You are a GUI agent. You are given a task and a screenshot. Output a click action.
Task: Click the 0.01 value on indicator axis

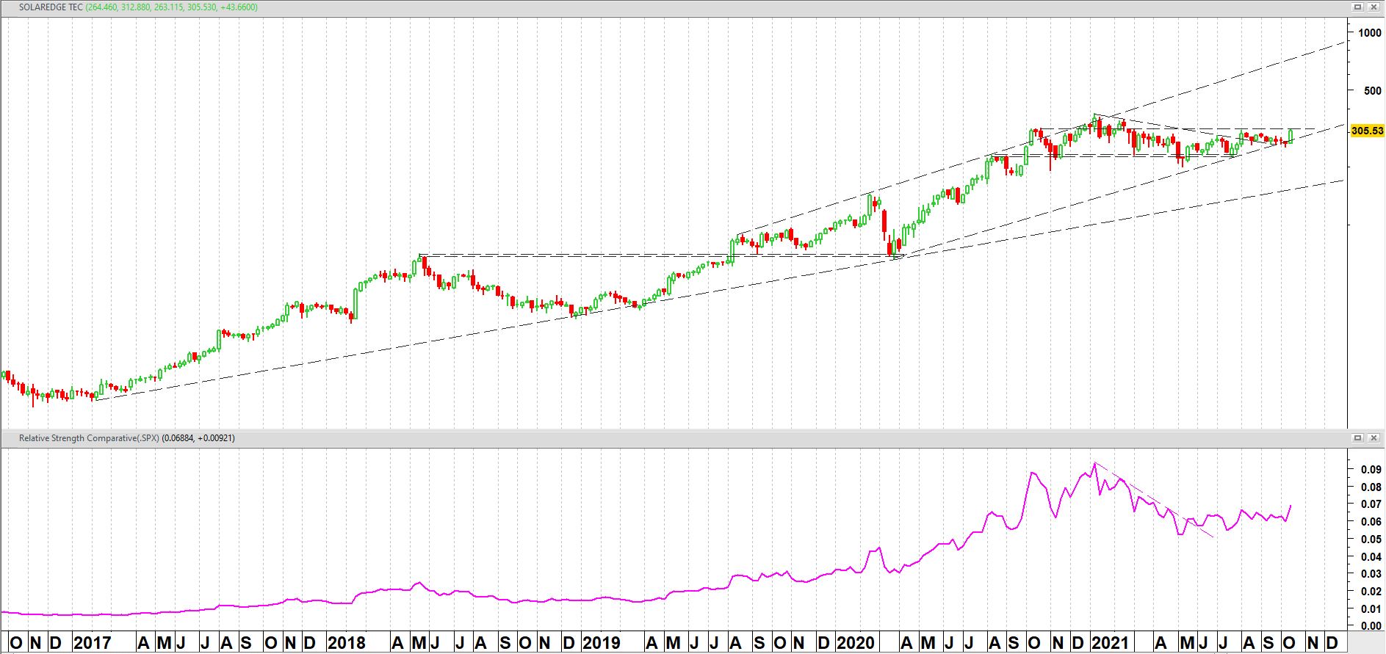1371,608
